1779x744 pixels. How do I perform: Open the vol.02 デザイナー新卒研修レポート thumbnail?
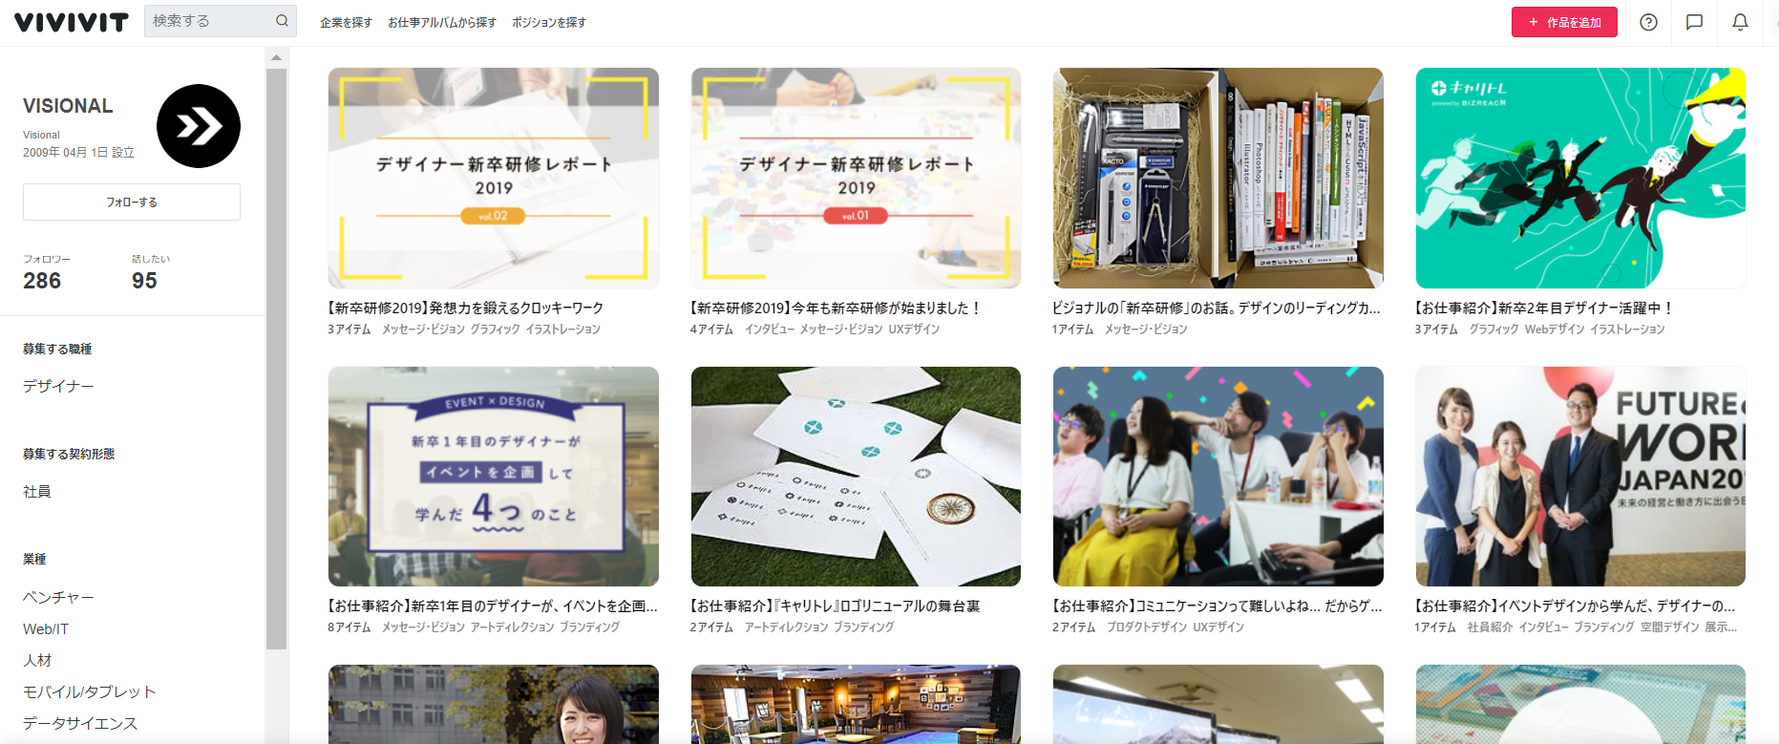(x=493, y=178)
